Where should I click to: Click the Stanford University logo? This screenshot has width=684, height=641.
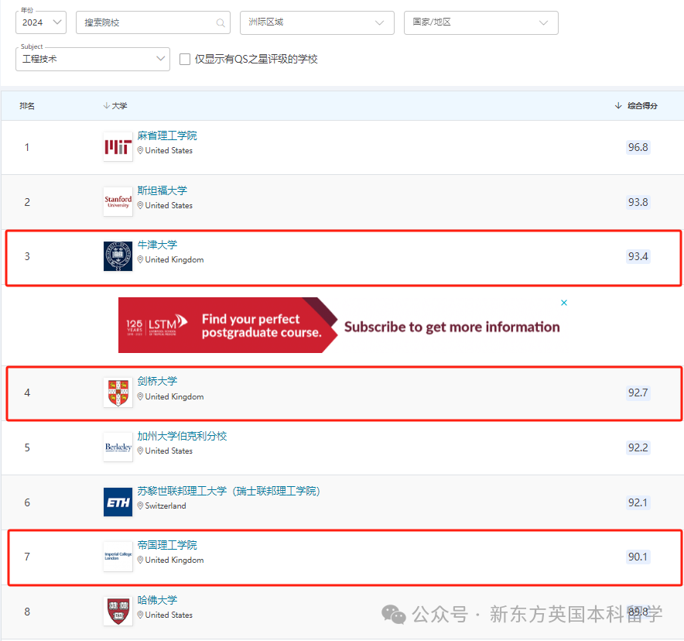click(118, 201)
